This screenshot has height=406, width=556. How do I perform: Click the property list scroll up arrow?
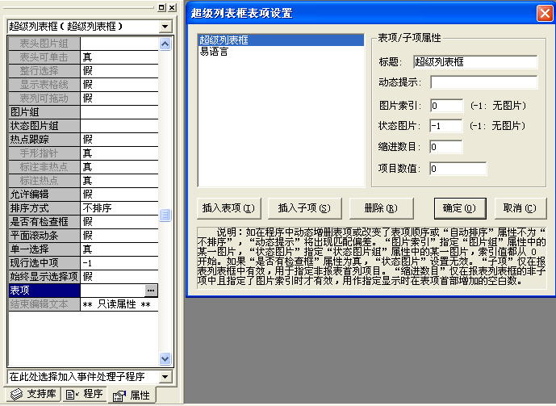coord(165,43)
